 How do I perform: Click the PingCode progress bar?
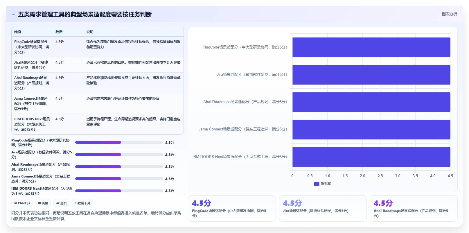(119, 142)
